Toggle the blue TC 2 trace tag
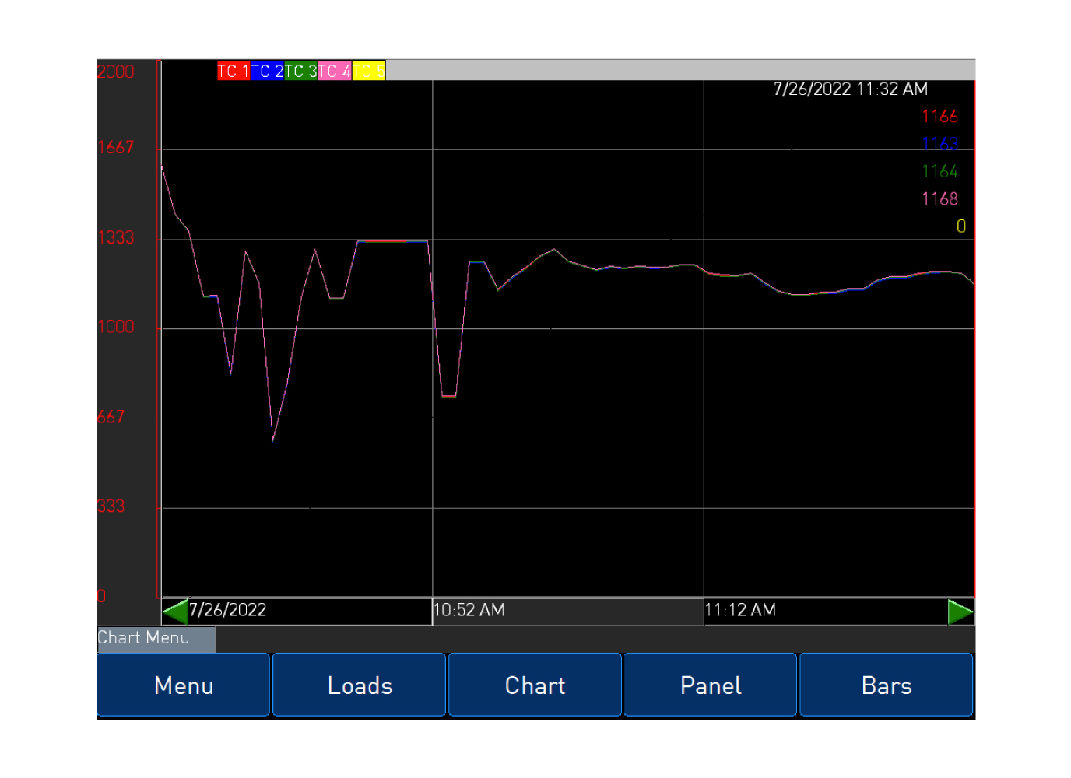The width and height of the screenshot is (1071, 778). (267, 71)
